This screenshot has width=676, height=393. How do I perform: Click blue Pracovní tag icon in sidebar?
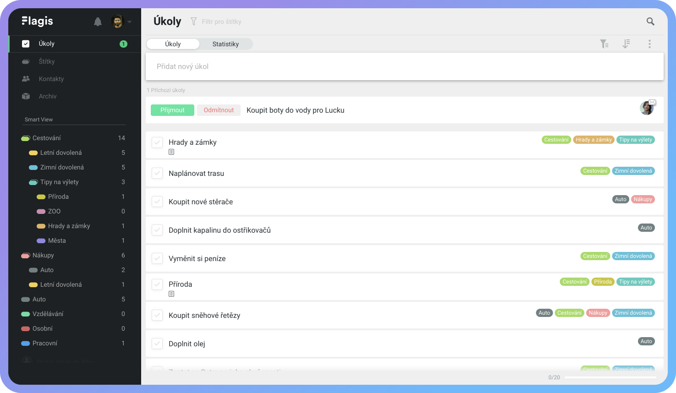(26, 343)
